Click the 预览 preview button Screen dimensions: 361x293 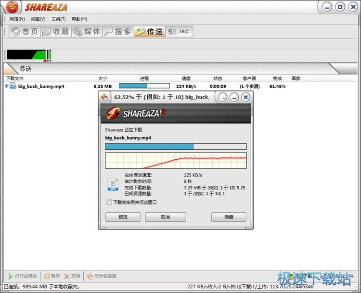(123, 217)
